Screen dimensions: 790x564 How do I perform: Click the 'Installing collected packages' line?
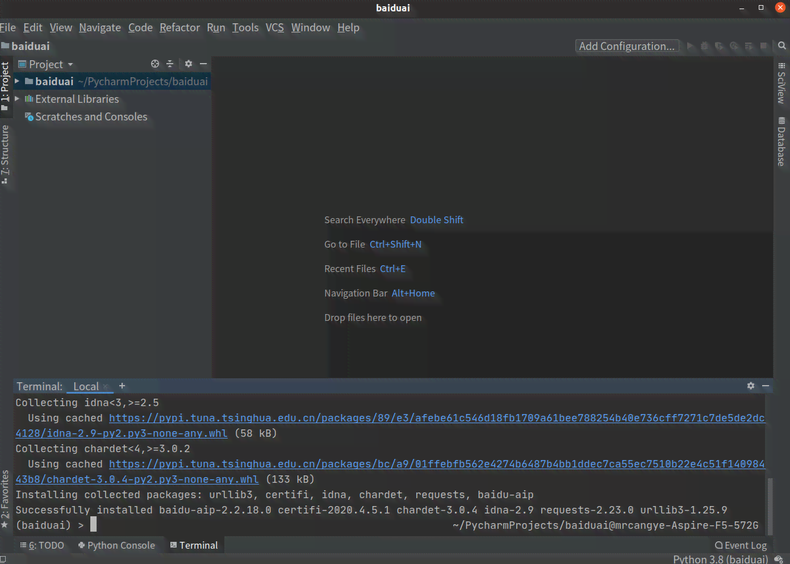point(274,495)
